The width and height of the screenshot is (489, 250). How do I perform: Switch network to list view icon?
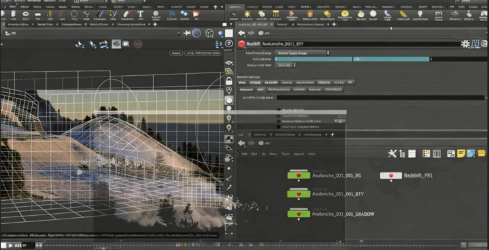(412, 154)
